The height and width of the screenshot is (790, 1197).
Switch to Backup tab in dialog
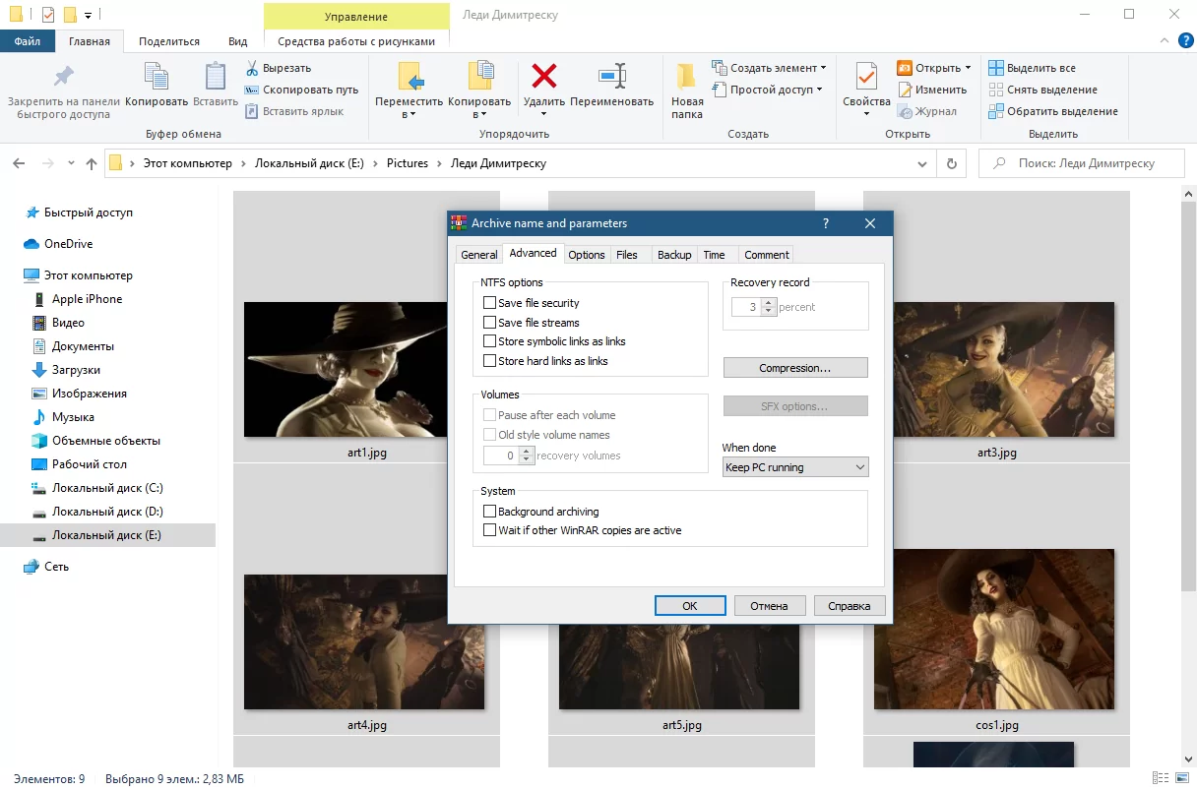(674, 255)
